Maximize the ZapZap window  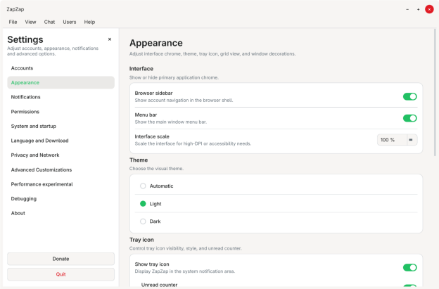(419, 9)
